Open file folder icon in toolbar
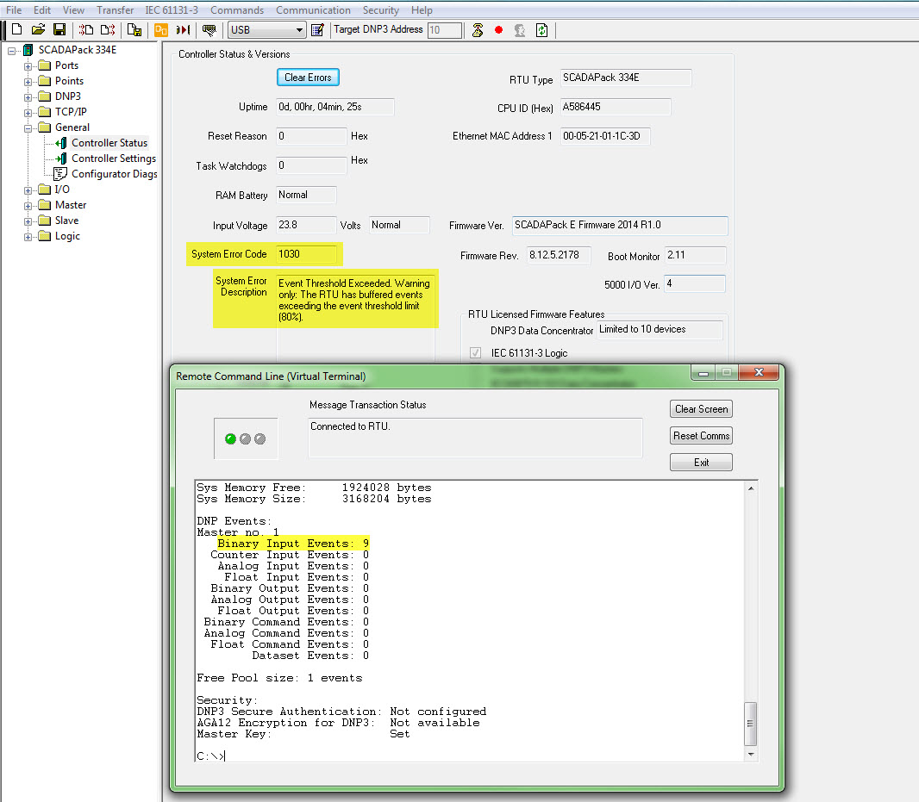The width and height of the screenshot is (919, 802). (38, 30)
